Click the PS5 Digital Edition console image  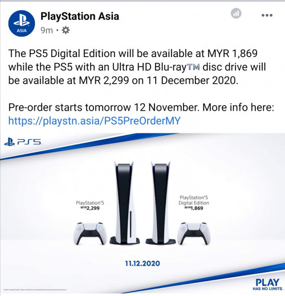pyautogui.click(x=161, y=202)
